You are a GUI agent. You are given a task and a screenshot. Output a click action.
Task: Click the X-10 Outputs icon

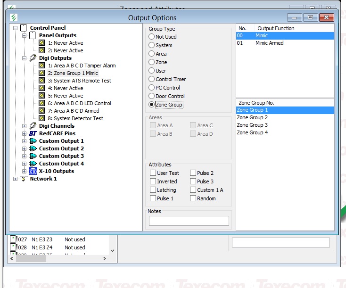33,171
